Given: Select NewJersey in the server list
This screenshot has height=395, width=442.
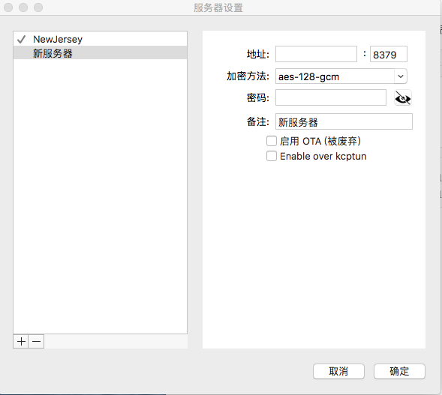Looking at the screenshot, I should 100,39.
